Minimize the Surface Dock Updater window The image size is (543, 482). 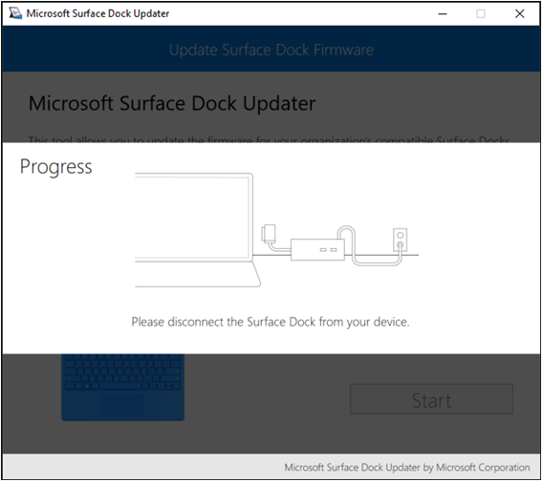click(x=443, y=13)
